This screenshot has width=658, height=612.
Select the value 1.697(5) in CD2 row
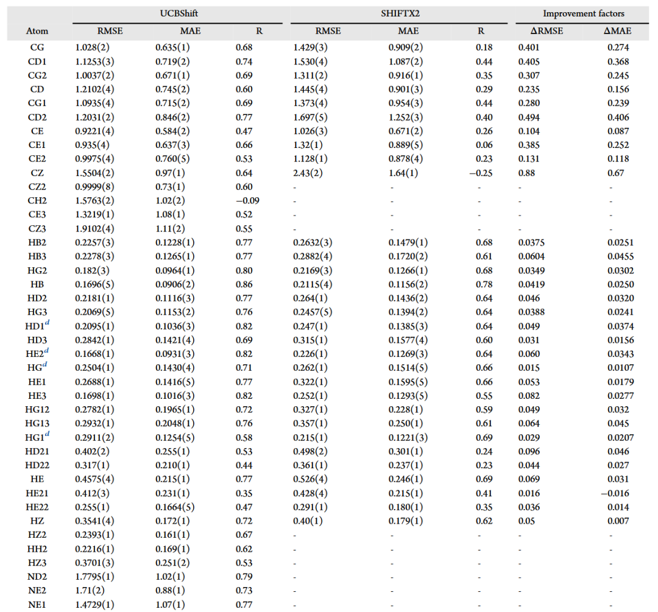pyautogui.click(x=310, y=118)
